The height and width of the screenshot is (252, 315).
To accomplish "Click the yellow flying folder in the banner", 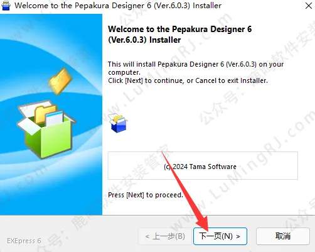I will 60,81.
